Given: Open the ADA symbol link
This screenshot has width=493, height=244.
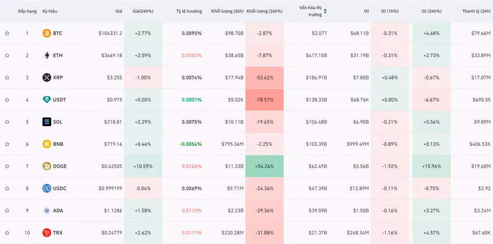Looking at the screenshot, I should [58, 211].
